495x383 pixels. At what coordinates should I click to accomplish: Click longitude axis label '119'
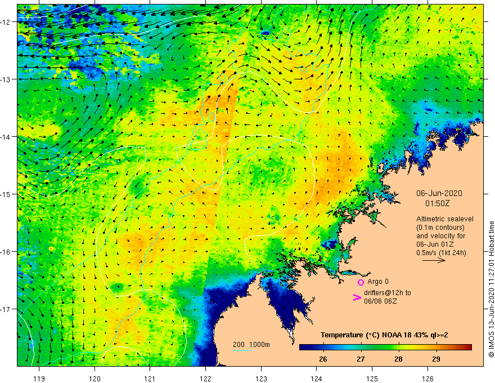pyautogui.click(x=39, y=378)
